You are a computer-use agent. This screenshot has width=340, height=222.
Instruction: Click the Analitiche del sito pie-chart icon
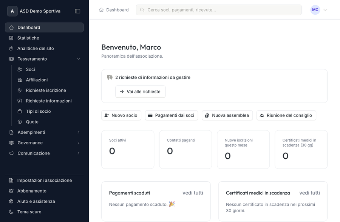11,49
